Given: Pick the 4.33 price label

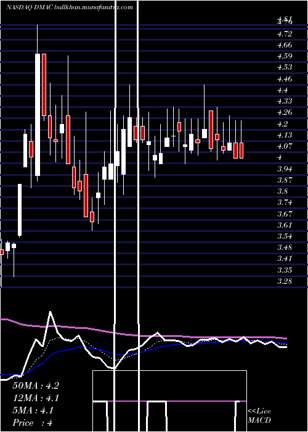Looking at the screenshot, I should tap(285, 101).
